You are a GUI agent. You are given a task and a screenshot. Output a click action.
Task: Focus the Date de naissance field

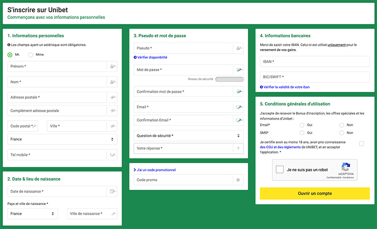[x=62, y=191]
